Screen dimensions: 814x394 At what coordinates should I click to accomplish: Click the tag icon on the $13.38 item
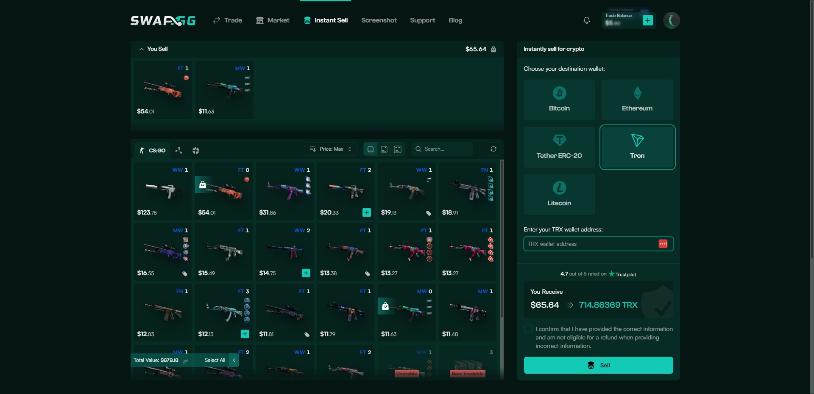368,273
